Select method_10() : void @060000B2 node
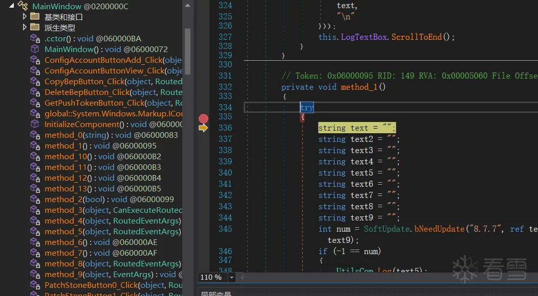Image resolution: width=538 pixels, height=296 pixels. click(102, 156)
